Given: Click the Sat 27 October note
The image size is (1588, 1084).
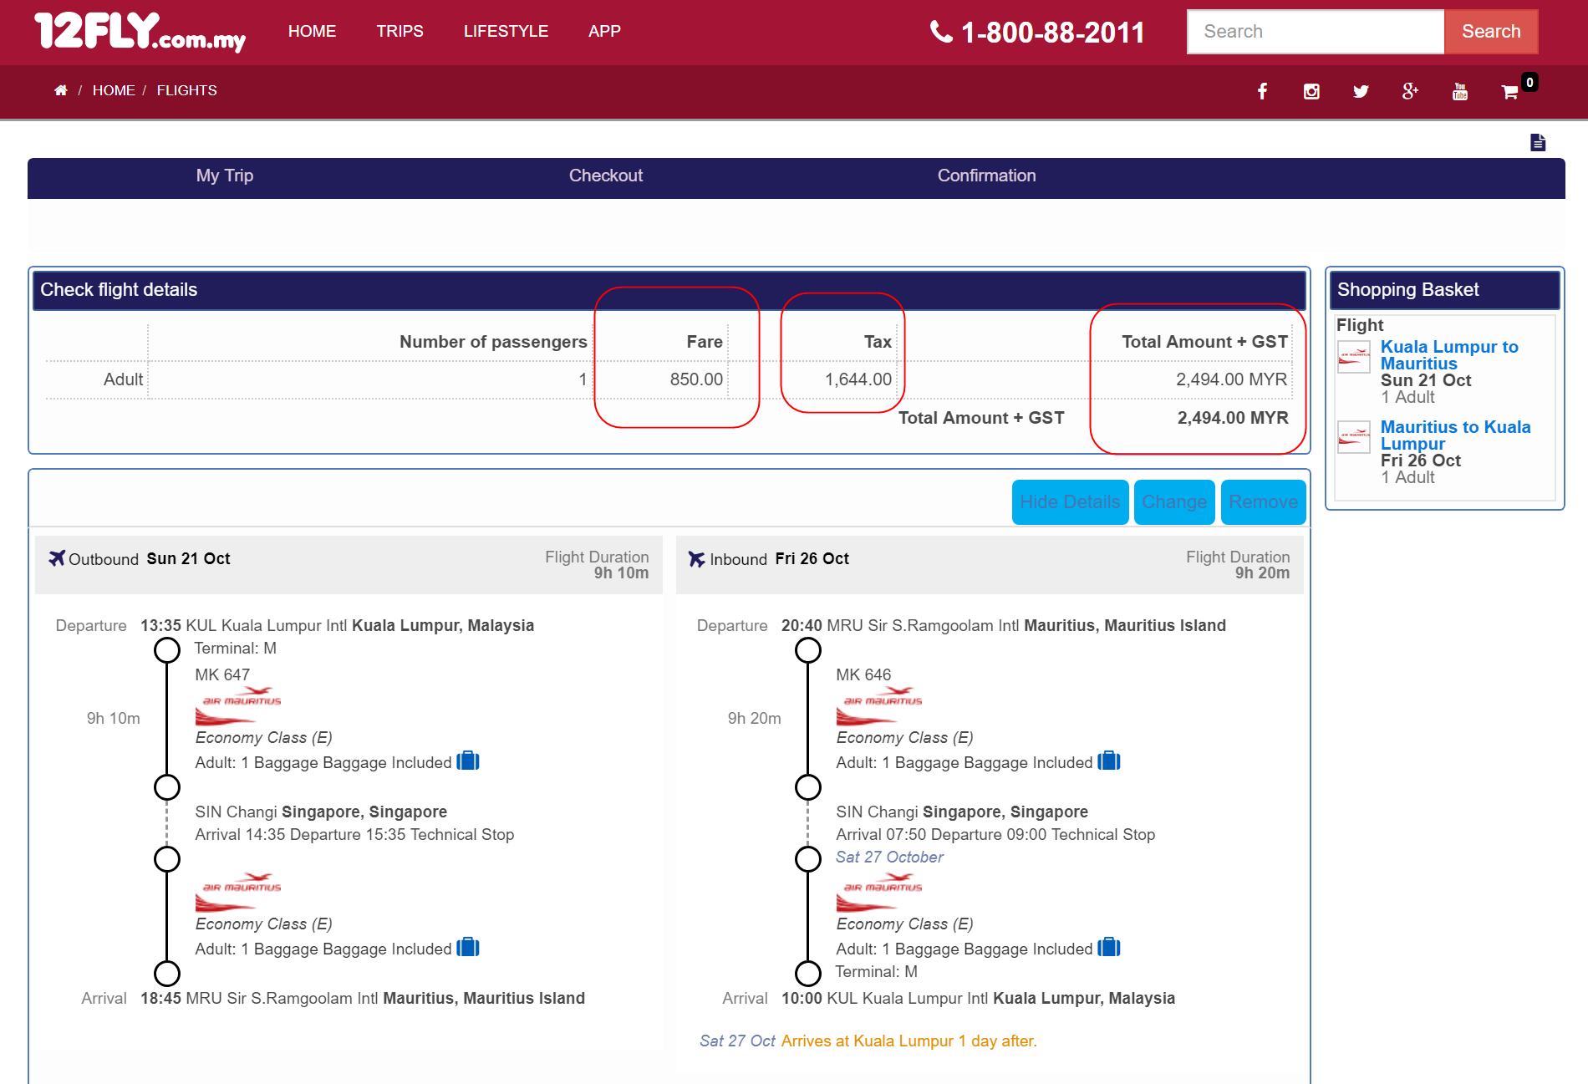Looking at the screenshot, I should (x=889, y=858).
